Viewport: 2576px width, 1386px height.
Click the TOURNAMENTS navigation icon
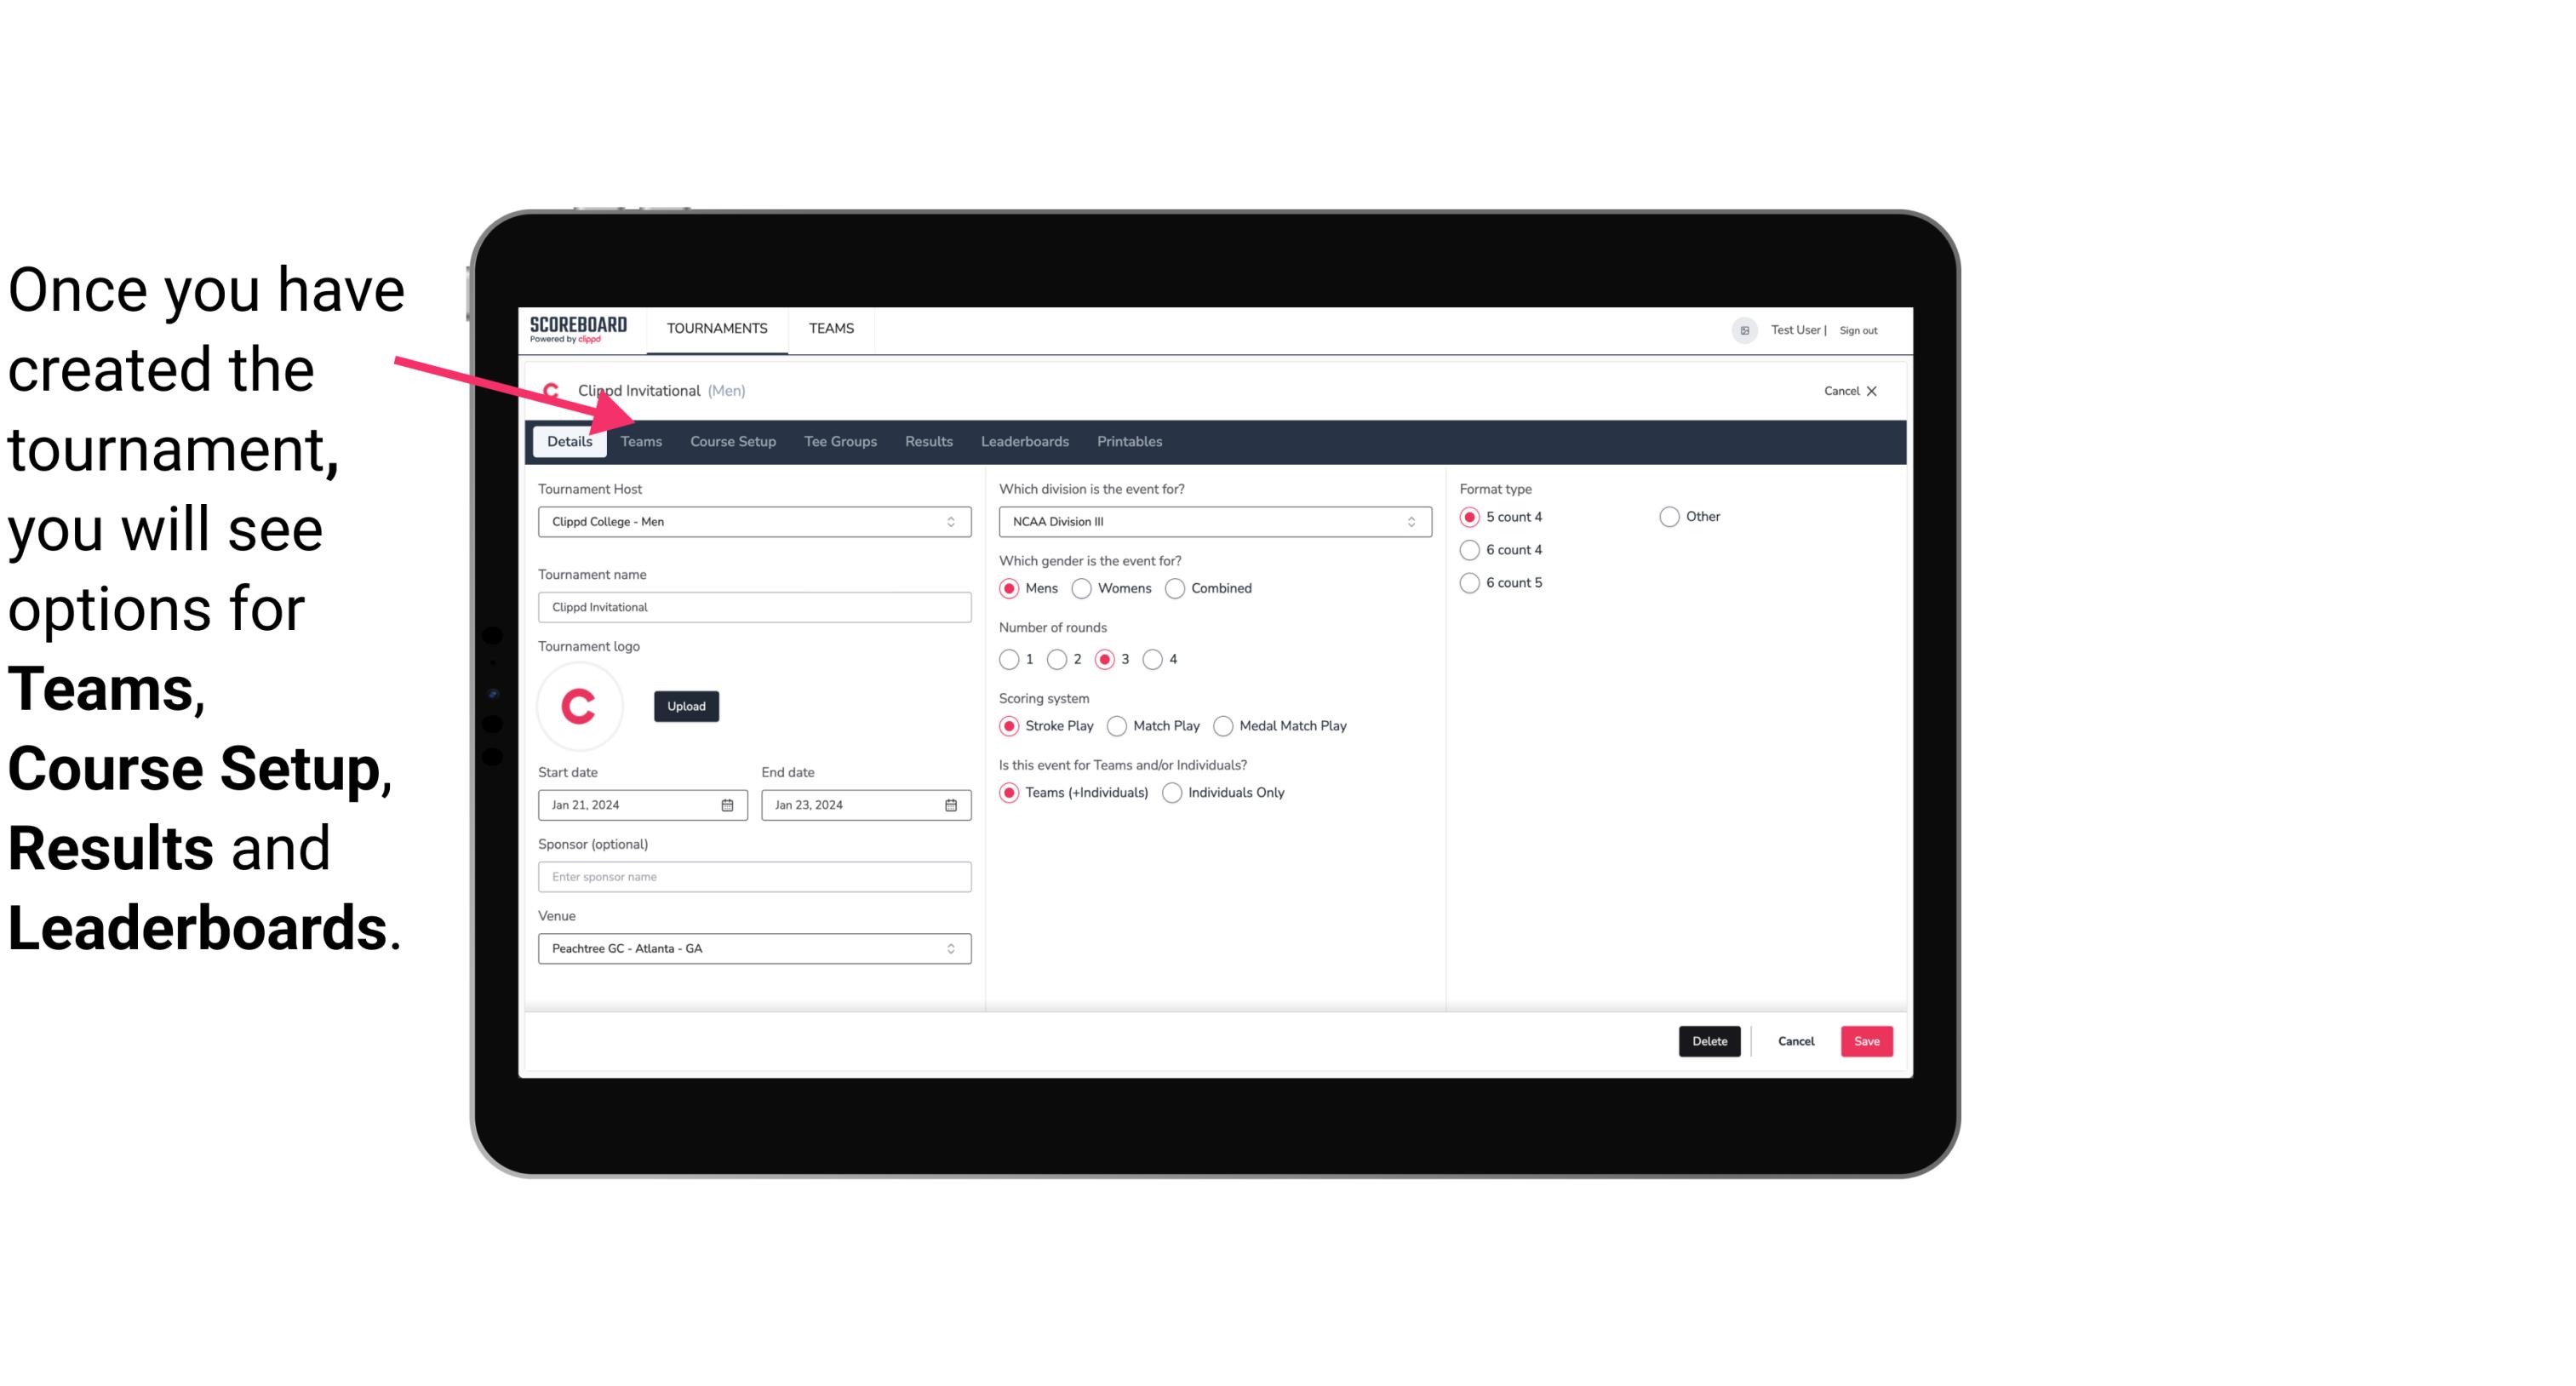point(715,328)
